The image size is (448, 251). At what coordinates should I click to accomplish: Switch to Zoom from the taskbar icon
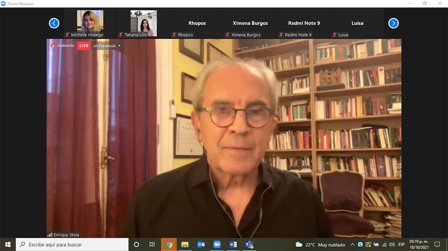(217, 244)
